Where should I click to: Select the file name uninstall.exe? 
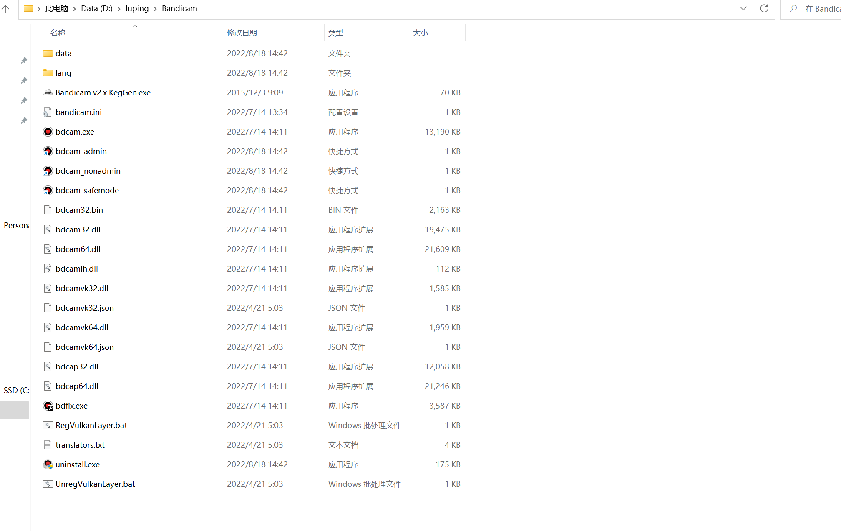pos(78,464)
